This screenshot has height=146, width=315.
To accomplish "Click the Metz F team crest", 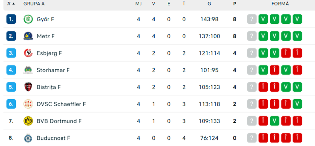I will pyautogui.click(x=28, y=36).
